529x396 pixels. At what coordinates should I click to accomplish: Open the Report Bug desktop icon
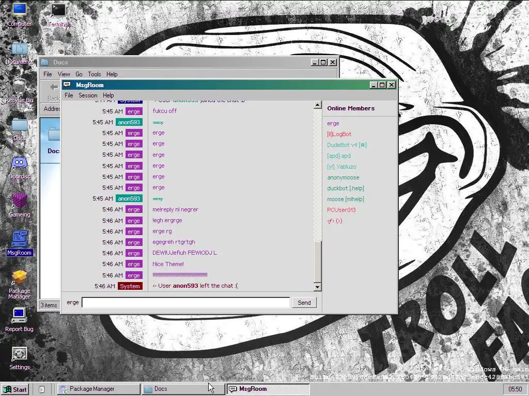19,320
